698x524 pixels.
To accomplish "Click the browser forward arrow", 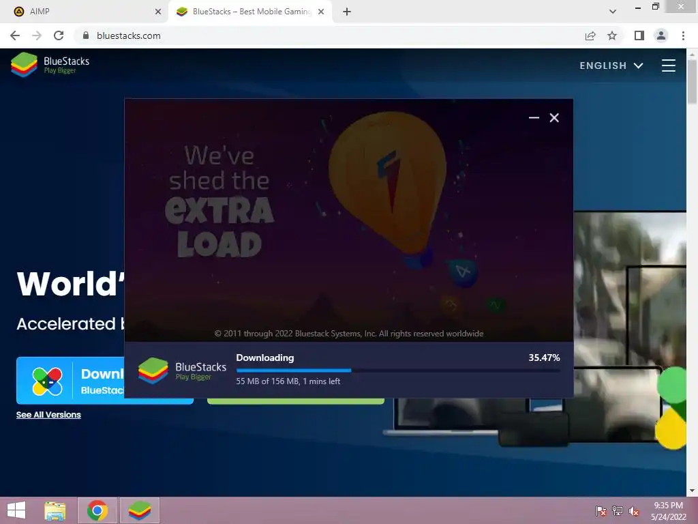I will point(37,35).
